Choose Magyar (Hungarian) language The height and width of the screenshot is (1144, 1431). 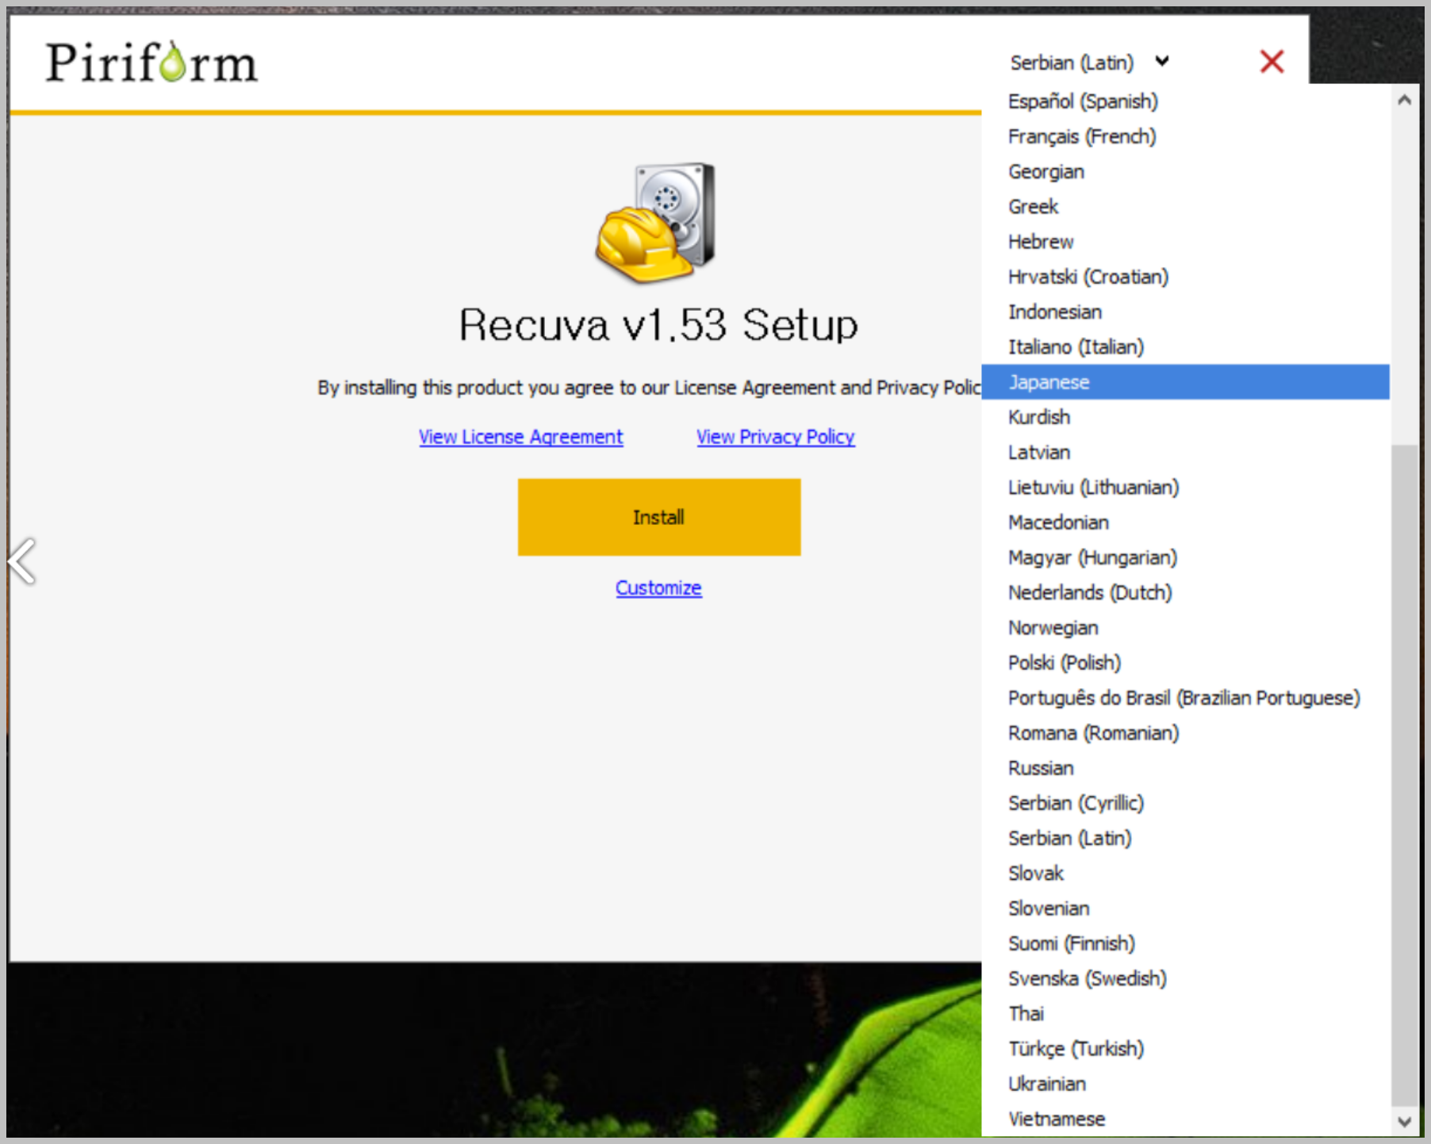coord(1185,557)
